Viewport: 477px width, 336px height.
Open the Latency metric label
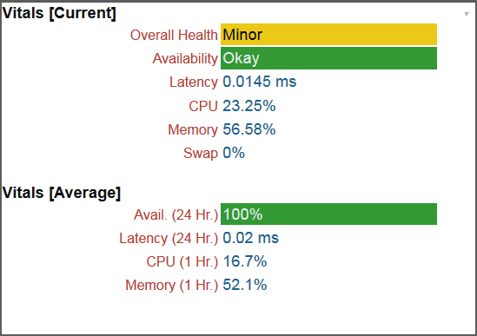[194, 82]
